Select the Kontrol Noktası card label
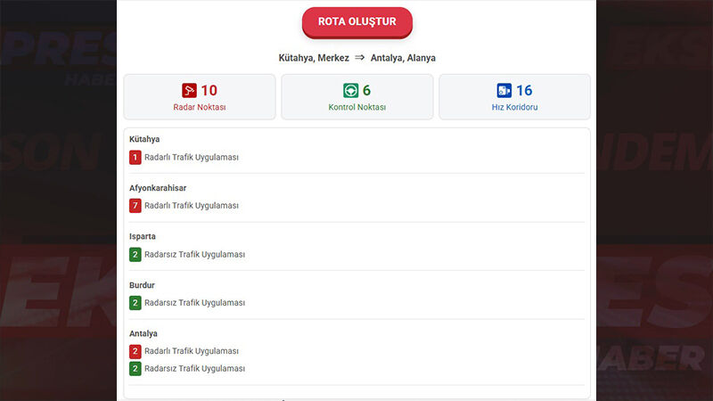The height and width of the screenshot is (401, 713). (357, 107)
